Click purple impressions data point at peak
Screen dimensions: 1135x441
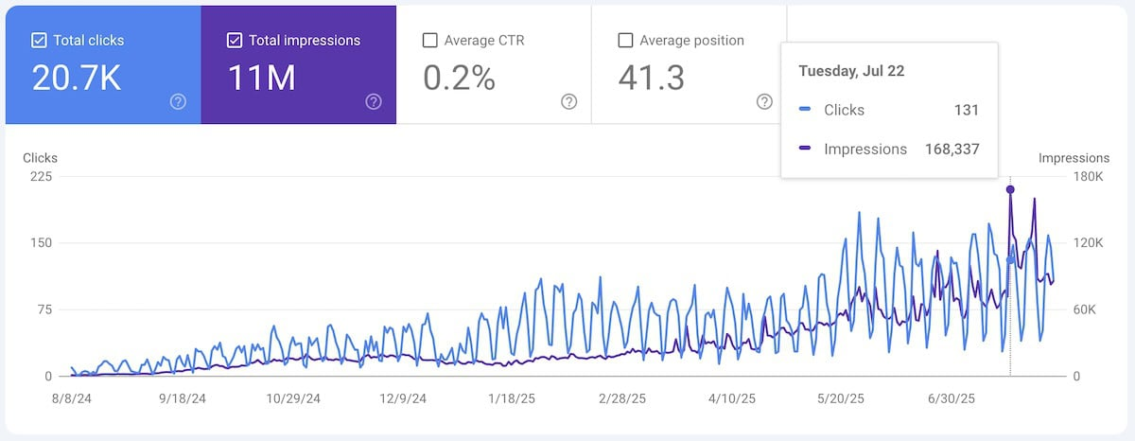[x=1010, y=190]
